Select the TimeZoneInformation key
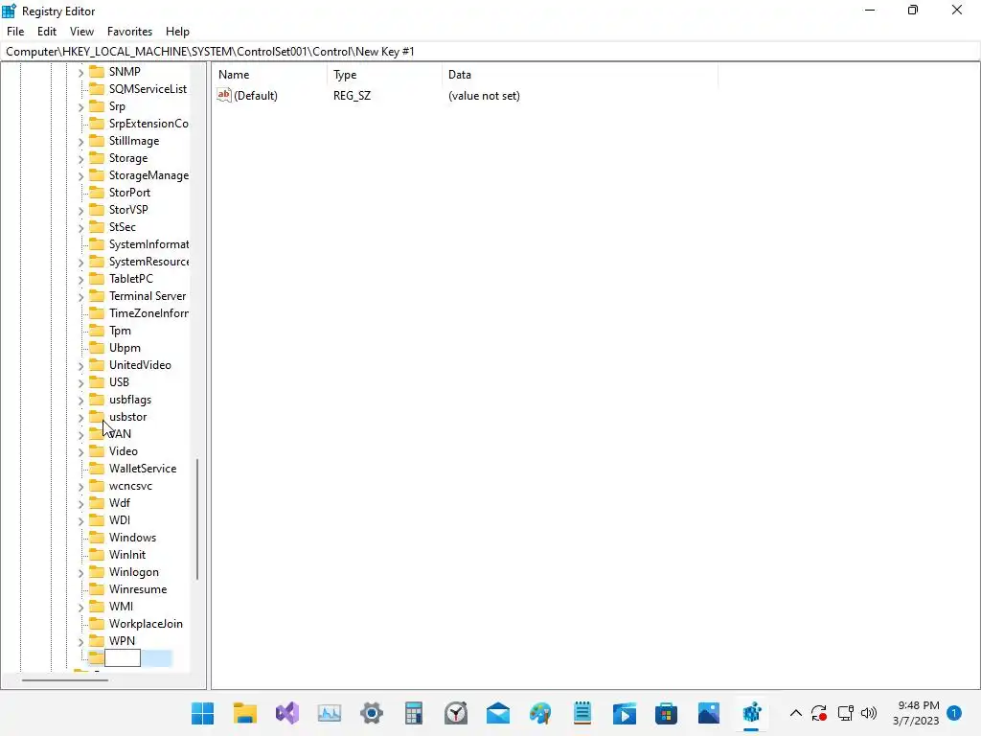This screenshot has height=736, width=981. [148, 313]
